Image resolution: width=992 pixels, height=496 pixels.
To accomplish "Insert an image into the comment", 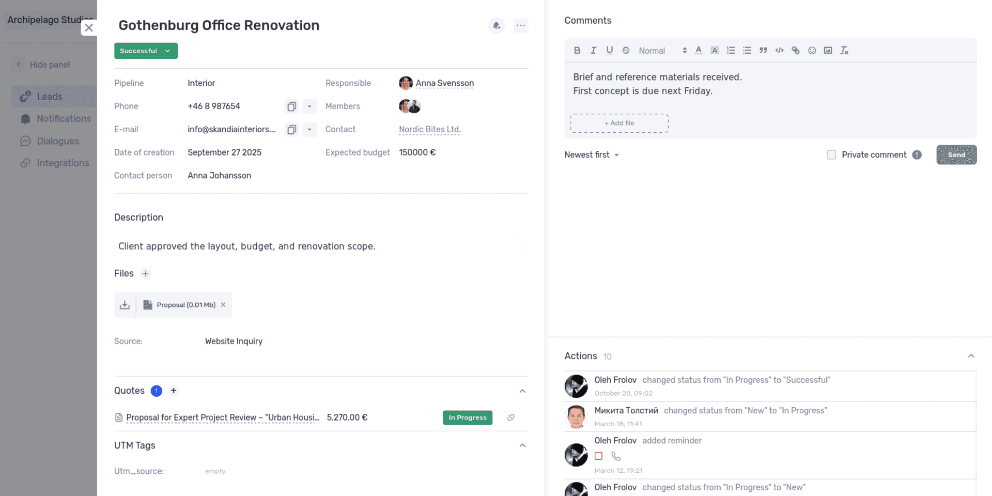I will click(828, 50).
